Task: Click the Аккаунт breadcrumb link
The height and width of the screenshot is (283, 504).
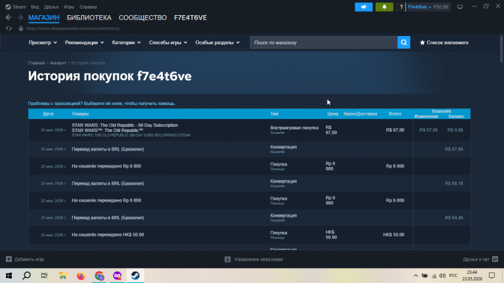Action: (58, 63)
